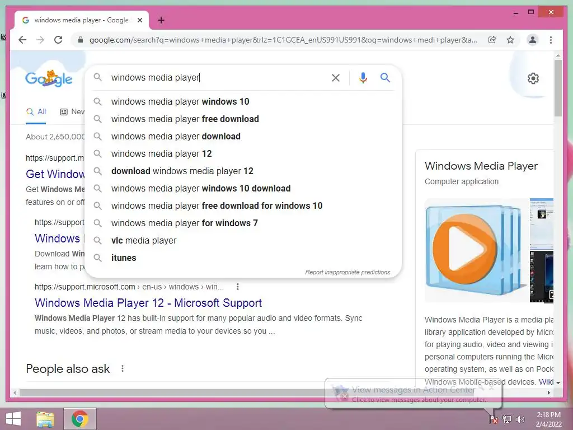Pick 'windows media player windows 10 download'
Viewport: 573px width, 430px height.
pos(243,188)
